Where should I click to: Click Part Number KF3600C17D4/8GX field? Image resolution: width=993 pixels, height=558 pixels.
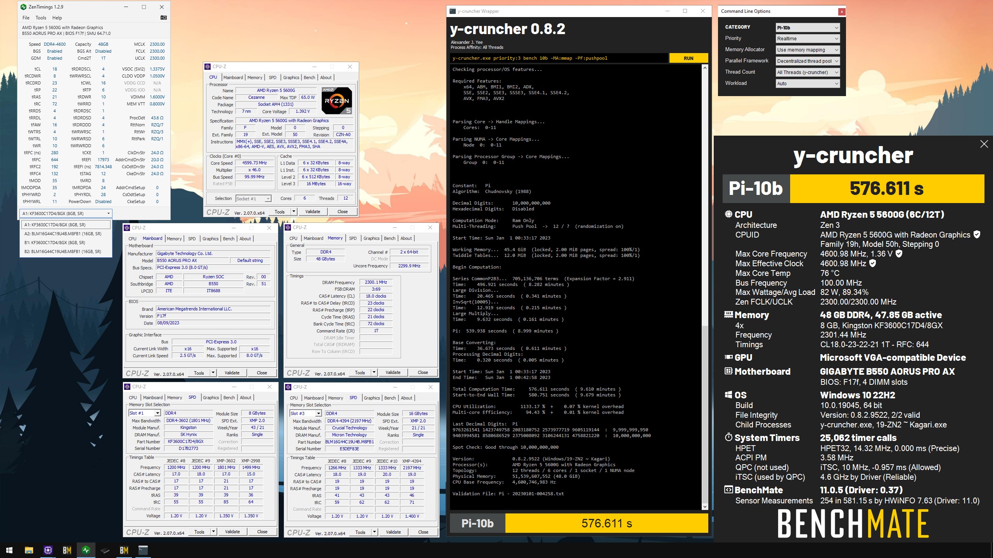[x=189, y=441]
